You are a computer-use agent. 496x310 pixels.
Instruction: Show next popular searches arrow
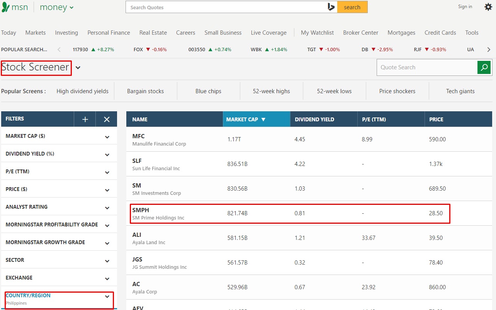[489, 49]
